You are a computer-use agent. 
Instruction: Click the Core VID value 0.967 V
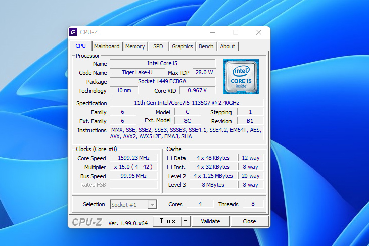click(x=198, y=90)
